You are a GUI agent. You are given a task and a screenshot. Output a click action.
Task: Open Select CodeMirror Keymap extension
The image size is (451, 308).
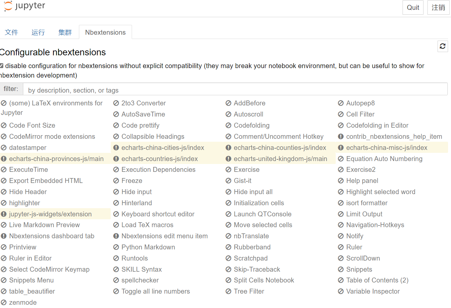coord(49,269)
